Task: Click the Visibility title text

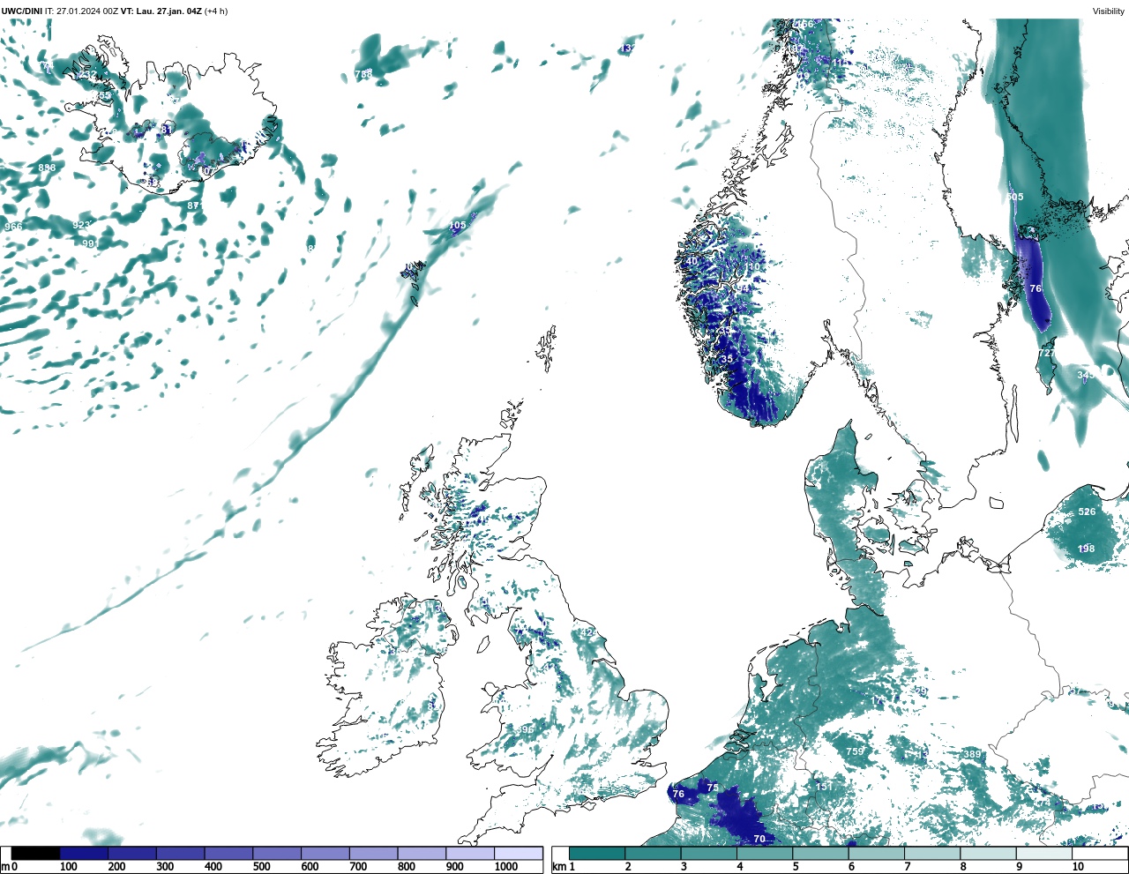Action: [x=1108, y=11]
